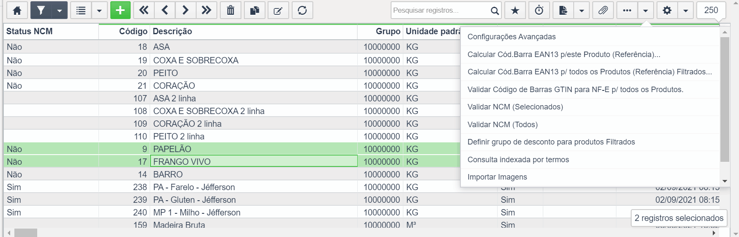739x237 pixels.
Task: Click inside the Pesquisar registros search field
Action: click(441, 11)
